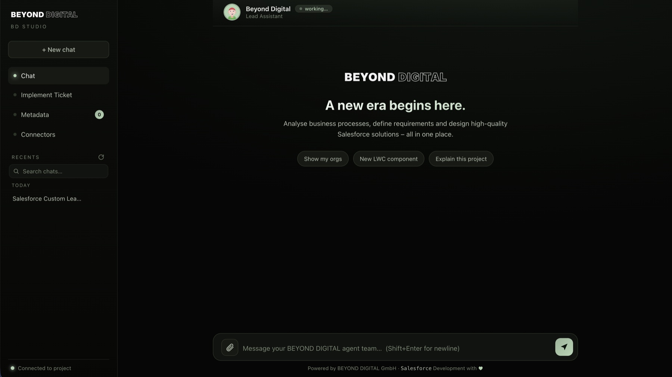This screenshot has height=377, width=672.
Task: Click the Beyond Digital sidebar logo
Action: pyautogui.click(x=44, y=15)
